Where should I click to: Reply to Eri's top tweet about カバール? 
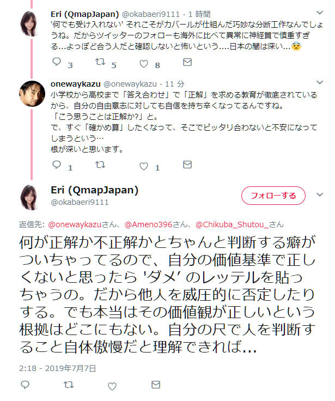click(57, 62)
